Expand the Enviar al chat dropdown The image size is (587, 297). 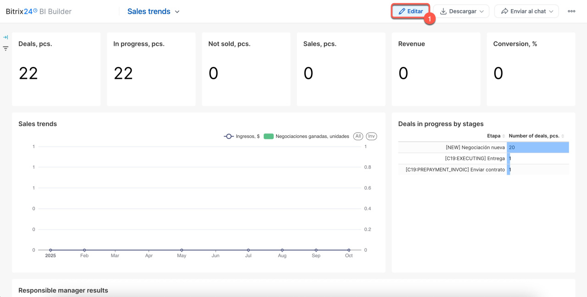click(551, 11)
